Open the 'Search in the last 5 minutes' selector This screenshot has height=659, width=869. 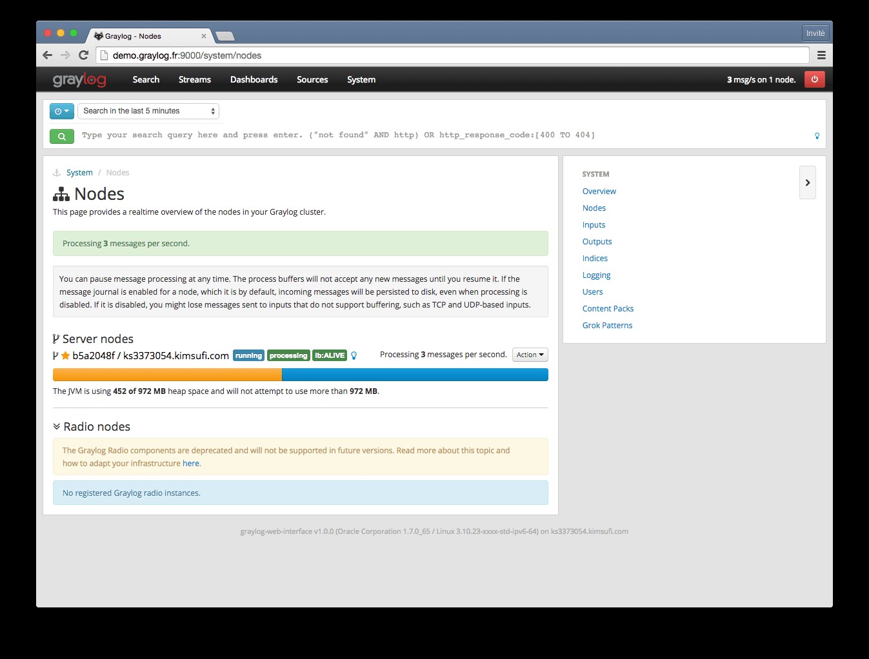tap(148, 111)
